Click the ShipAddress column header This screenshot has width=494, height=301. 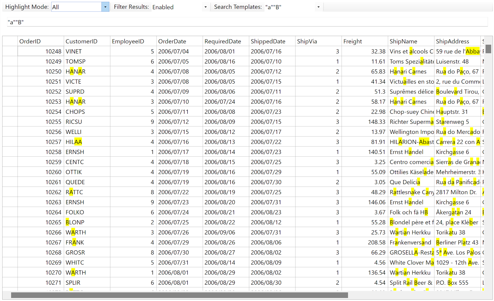458,41
